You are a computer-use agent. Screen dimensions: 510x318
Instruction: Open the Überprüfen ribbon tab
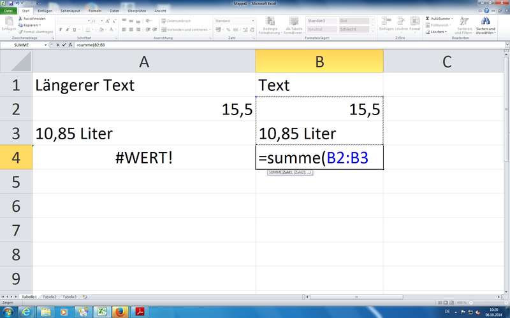(136, 11)
